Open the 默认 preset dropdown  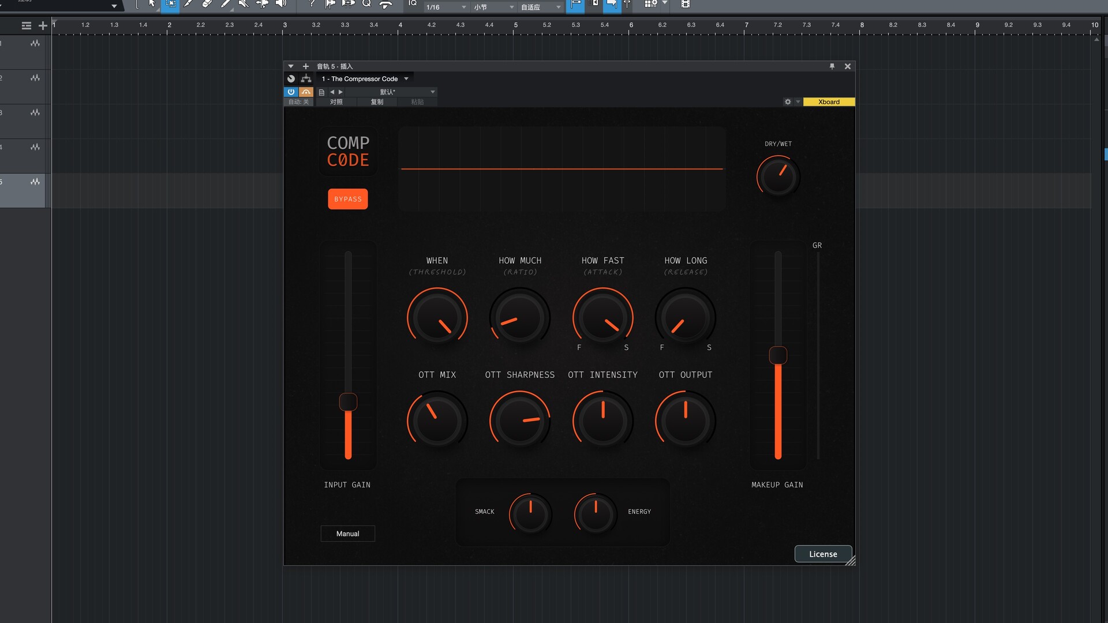click(432, 92)
